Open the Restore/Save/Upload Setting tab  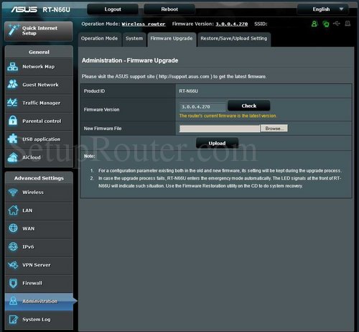pyautogui.click(x=234, y=39)
